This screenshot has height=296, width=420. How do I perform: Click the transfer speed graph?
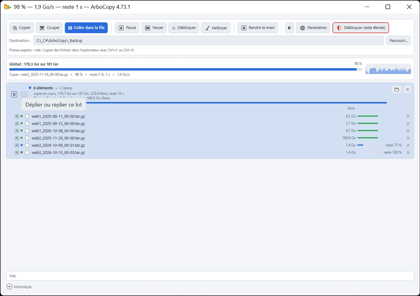(388, 69)
